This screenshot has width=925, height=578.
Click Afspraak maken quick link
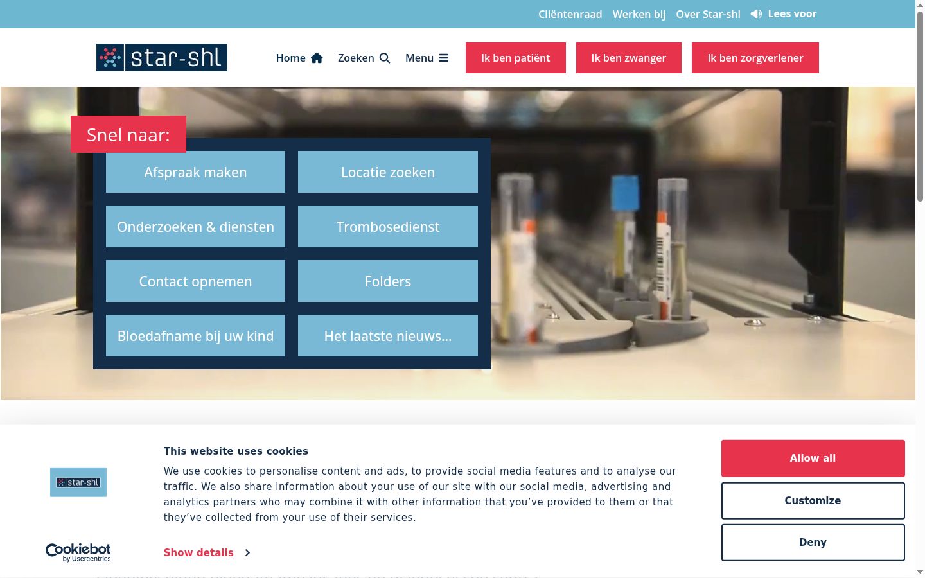tap(195, 172)
